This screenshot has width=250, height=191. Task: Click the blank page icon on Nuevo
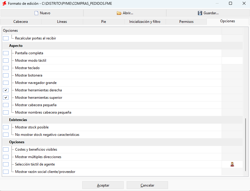[36, 13]
